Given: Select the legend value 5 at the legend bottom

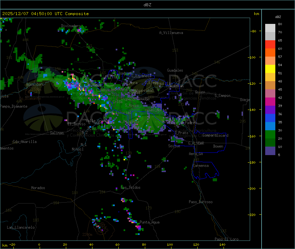Looking at the screenshot, I should [279, 155].
